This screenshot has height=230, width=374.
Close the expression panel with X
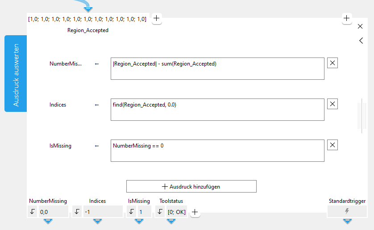360,26
